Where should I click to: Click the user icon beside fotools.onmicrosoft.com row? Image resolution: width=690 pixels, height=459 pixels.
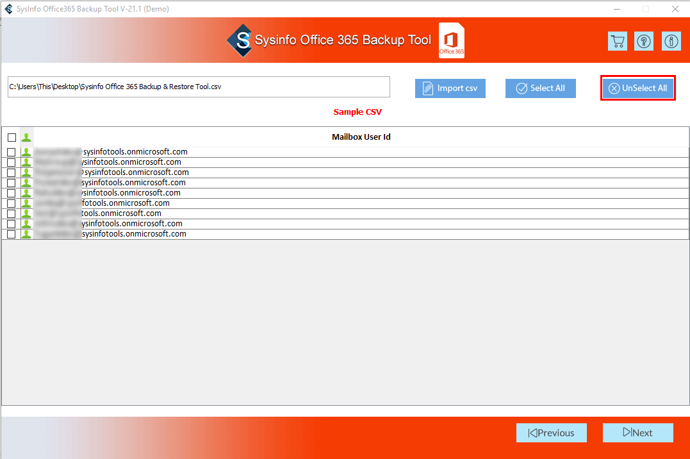pyautogui.click(x=26, y=203)
